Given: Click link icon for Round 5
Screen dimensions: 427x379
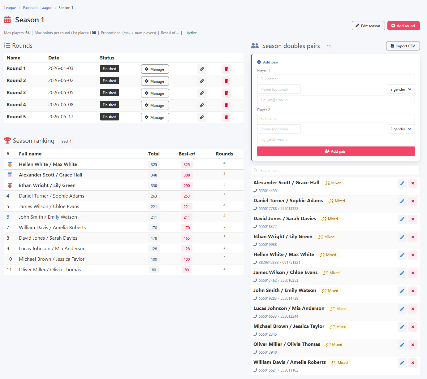Looking at the screenshot, I should coord(202,117).
